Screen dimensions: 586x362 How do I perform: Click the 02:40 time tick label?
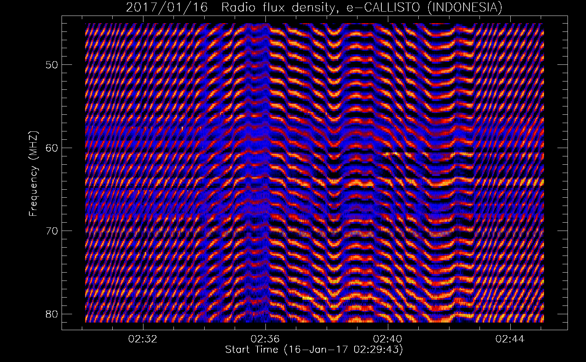388,339
